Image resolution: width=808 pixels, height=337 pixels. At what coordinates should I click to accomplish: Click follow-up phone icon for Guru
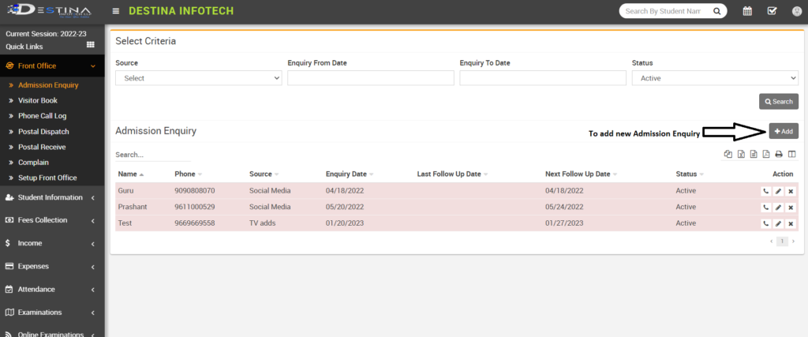click(765, 191)
